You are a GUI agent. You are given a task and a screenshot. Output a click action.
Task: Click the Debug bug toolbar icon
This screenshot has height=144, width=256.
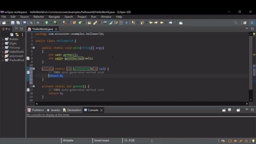38,23
